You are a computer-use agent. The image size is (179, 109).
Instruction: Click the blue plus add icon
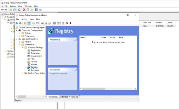point(70,23)
